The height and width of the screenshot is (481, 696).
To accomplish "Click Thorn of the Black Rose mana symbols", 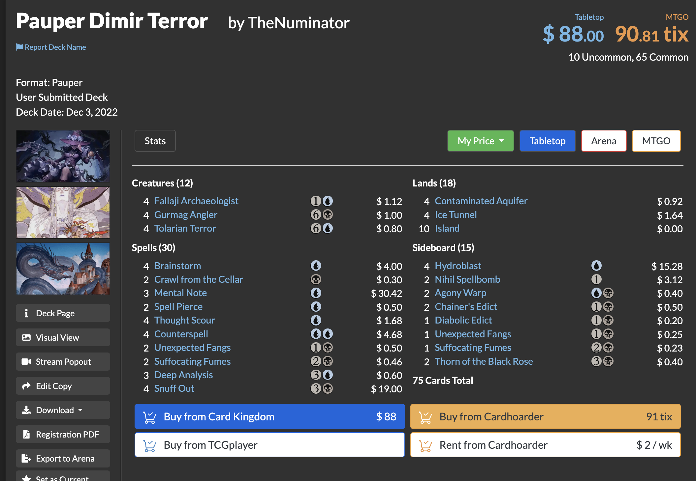I will pyautogui.click(x=602, y=361).
